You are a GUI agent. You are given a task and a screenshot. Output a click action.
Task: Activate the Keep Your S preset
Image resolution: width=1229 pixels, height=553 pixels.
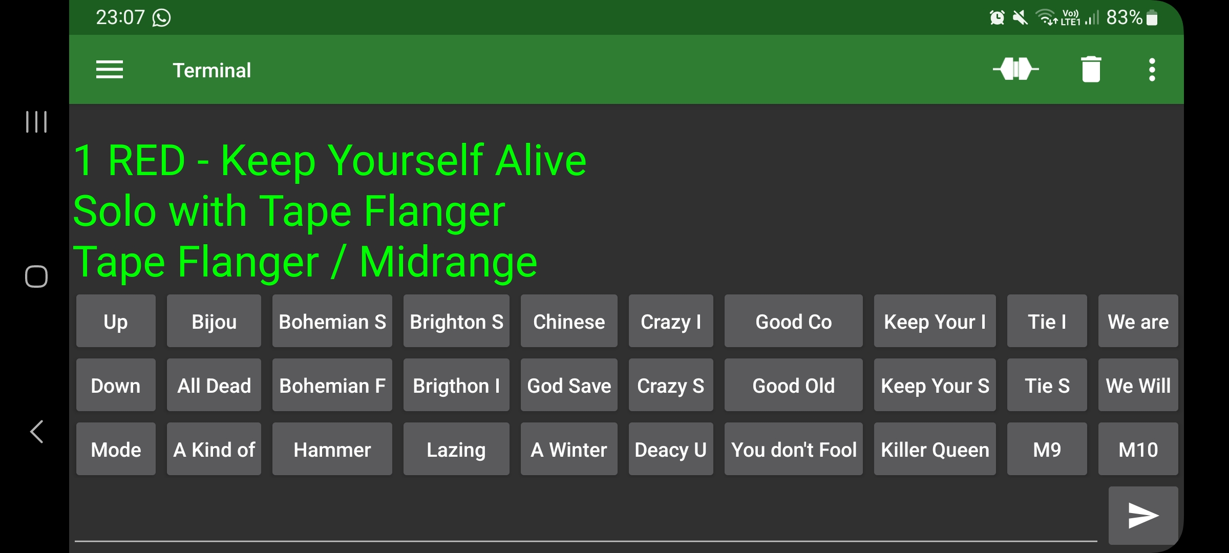pos(935,385)
